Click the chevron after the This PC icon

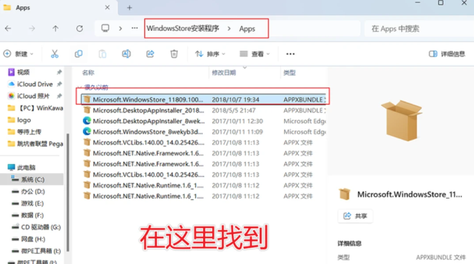coord(120,29)
